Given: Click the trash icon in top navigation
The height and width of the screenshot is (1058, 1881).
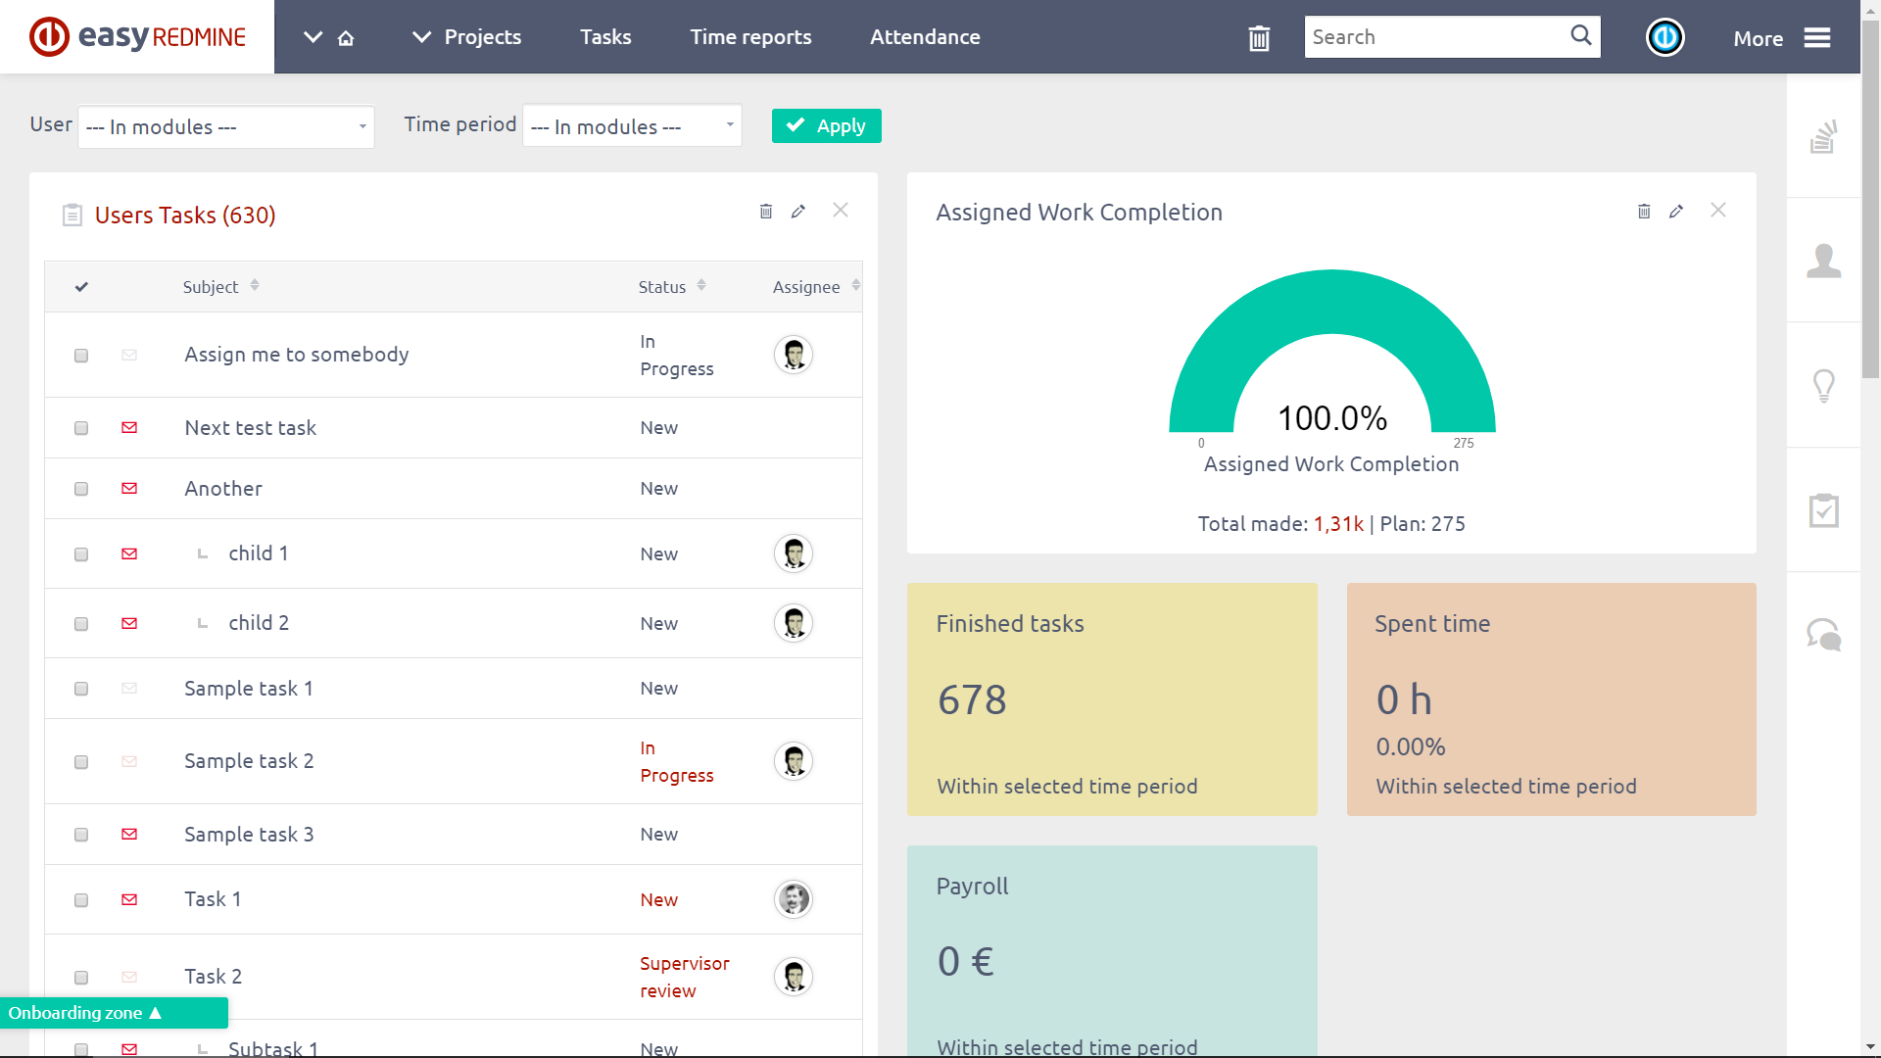Looking at the screenshot, I should [1259, 38].
